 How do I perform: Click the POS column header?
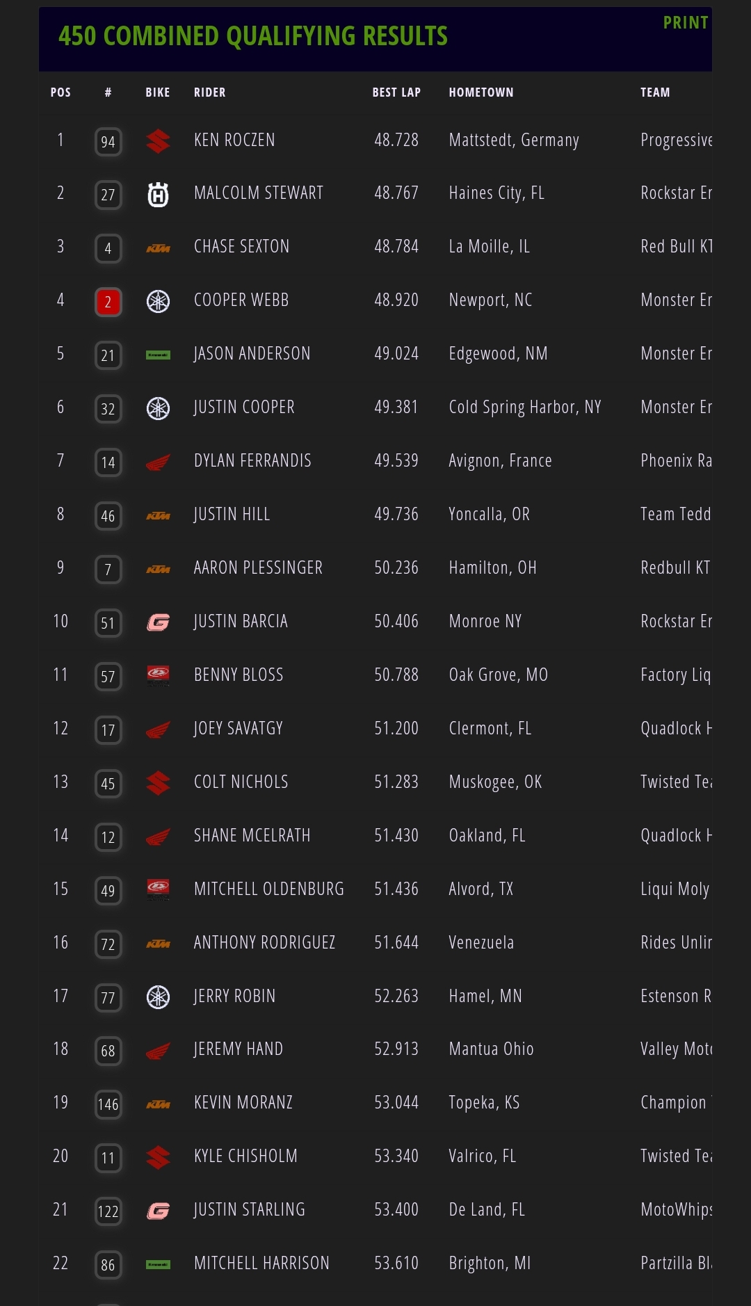point(60,92)
